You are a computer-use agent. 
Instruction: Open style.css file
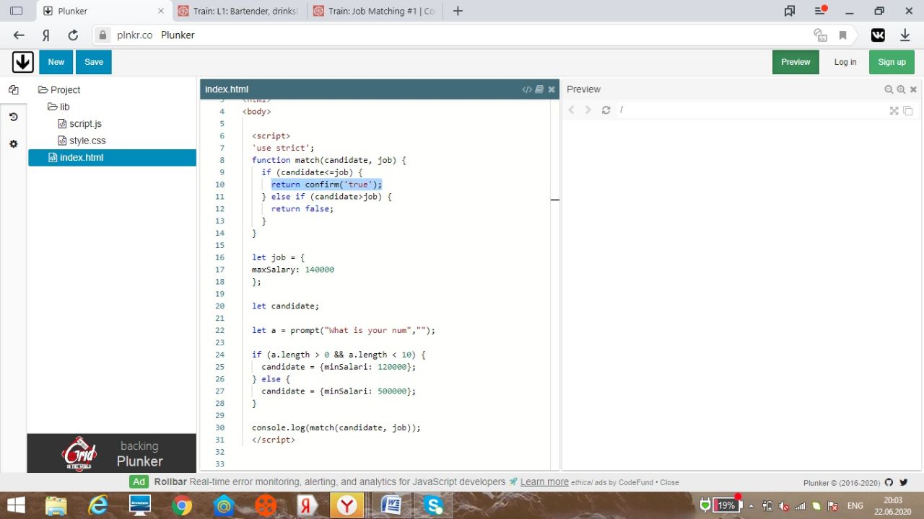tap(82, 141)
